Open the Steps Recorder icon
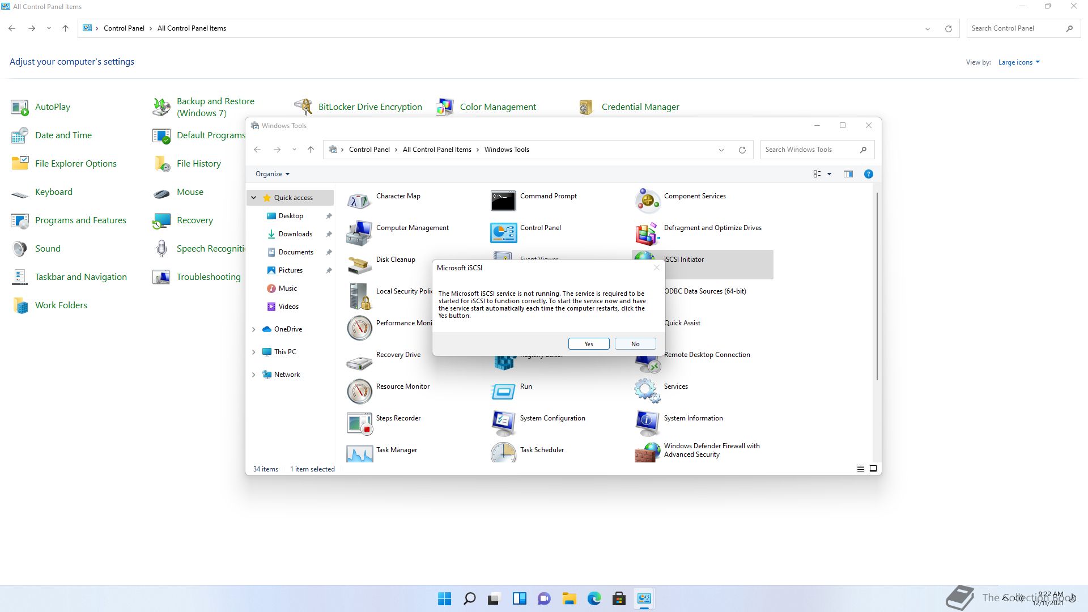Screen dimensions: 1088x612 (359, 423)
